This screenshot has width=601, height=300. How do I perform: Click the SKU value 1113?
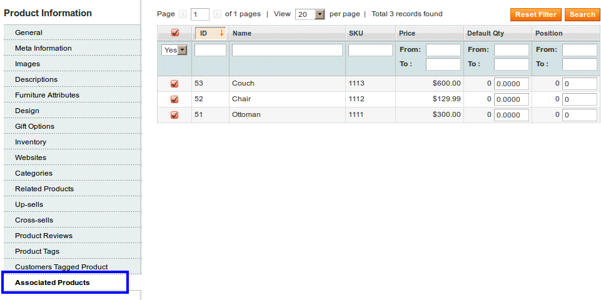pyautogui.click(x=356, y=83)
